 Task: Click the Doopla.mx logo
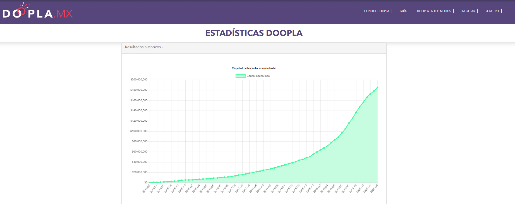[x=37, y=12]
